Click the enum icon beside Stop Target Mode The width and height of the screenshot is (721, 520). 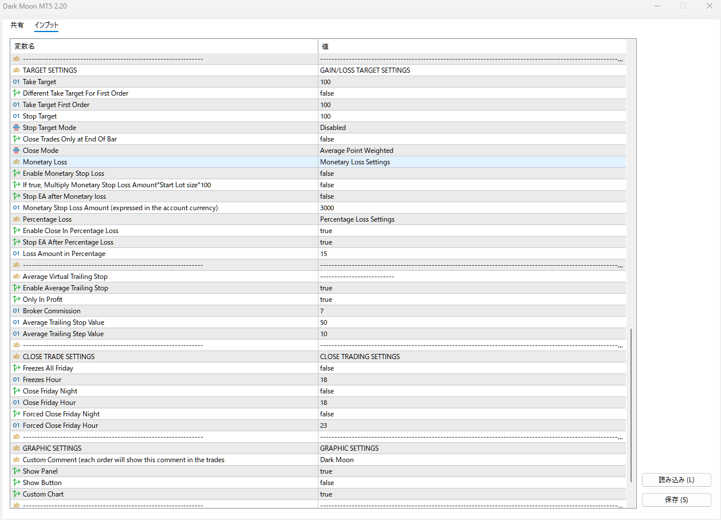coord(16,128)
